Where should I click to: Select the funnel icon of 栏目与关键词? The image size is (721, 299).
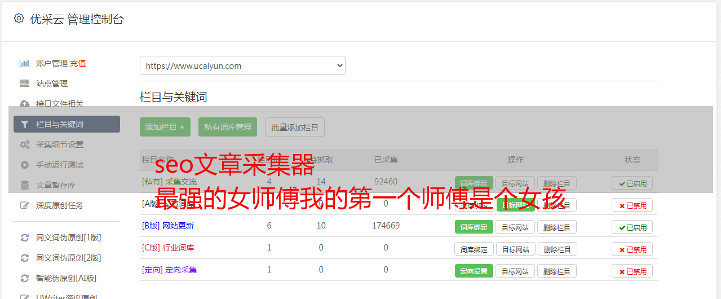(24, 124)
